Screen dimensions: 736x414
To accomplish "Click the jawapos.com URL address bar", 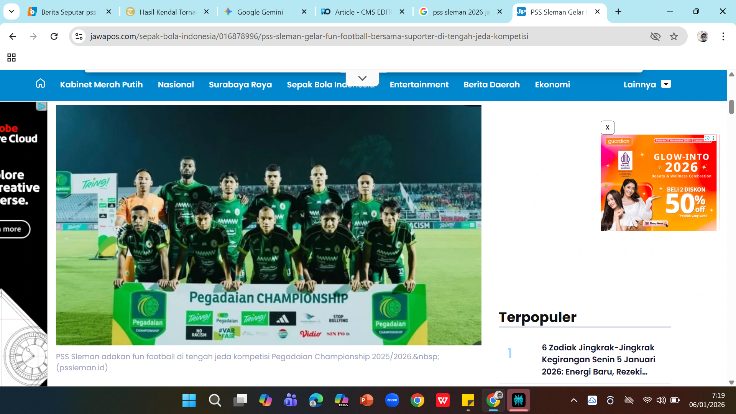I will point(309,36).
